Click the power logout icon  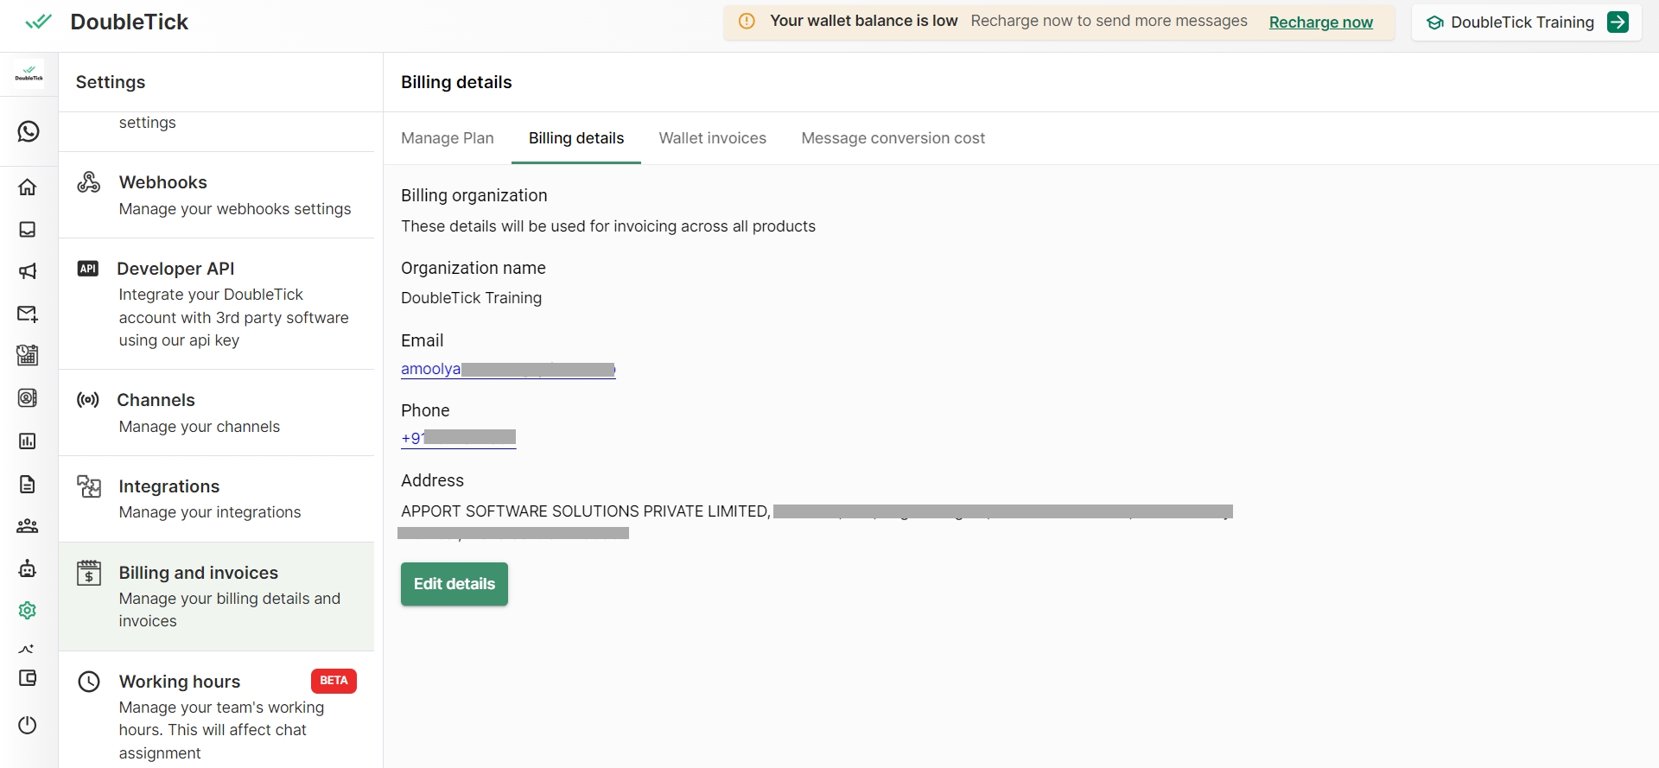28,725
